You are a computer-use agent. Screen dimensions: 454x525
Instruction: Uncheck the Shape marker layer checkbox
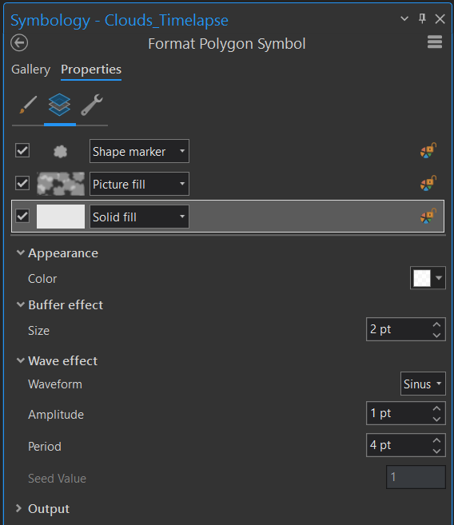pos(22,150)
